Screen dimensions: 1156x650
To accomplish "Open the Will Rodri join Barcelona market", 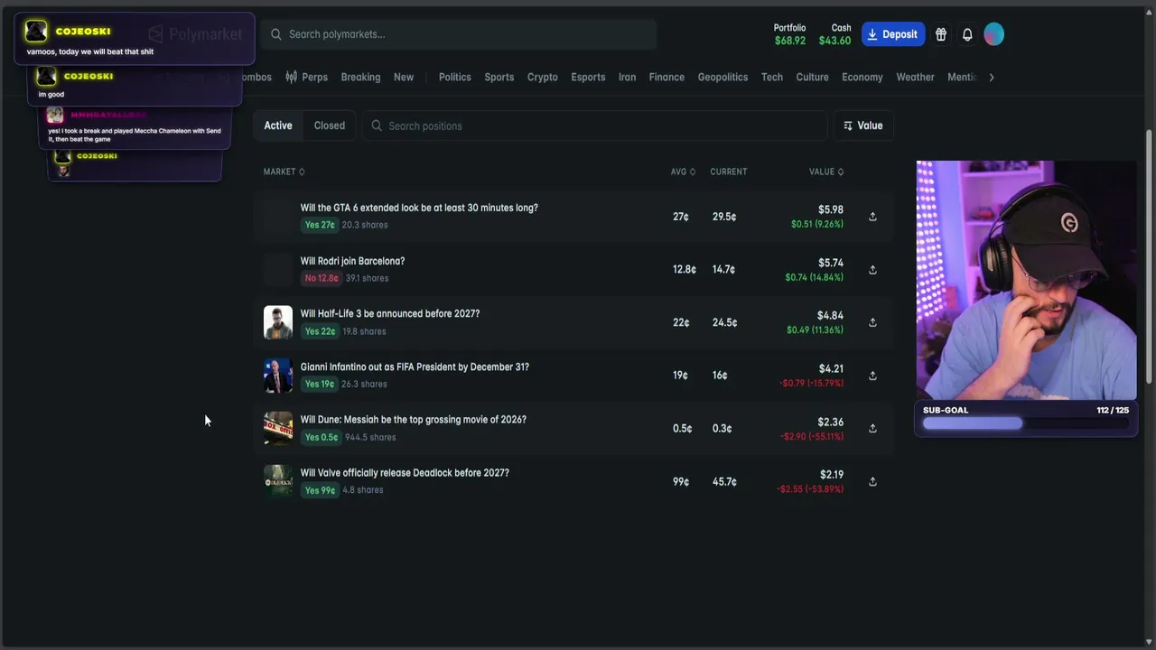I will coord(352,261).
